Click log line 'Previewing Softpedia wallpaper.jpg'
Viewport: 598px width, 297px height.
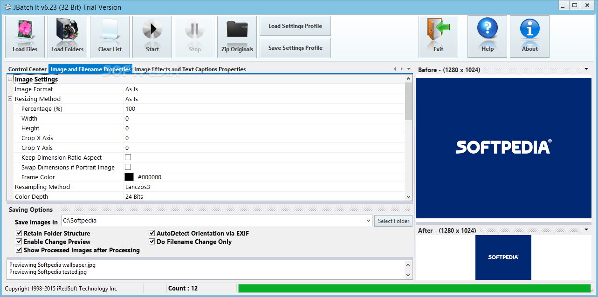(52, 265)
